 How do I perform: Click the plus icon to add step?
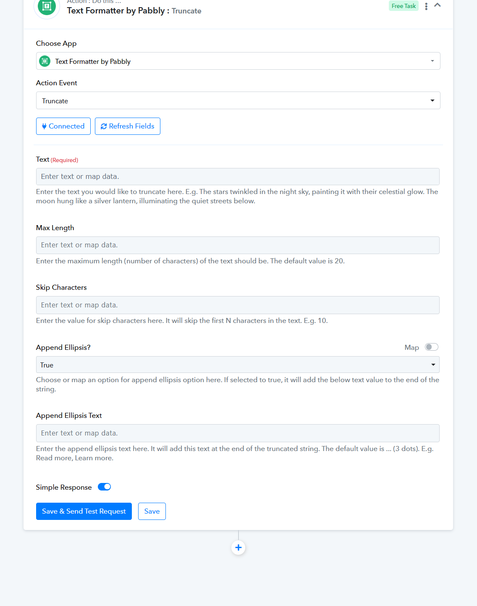click(x=238, y=548)
